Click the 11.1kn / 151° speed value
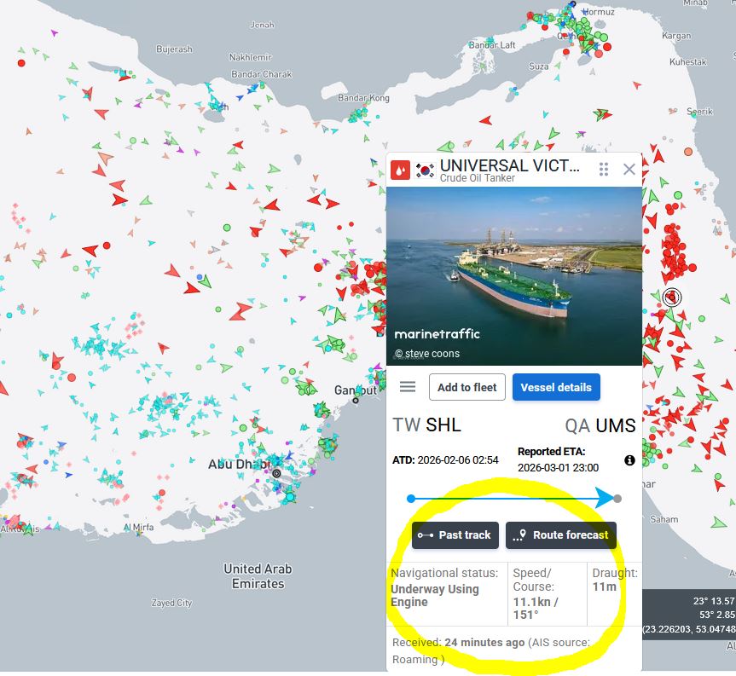 536,608
